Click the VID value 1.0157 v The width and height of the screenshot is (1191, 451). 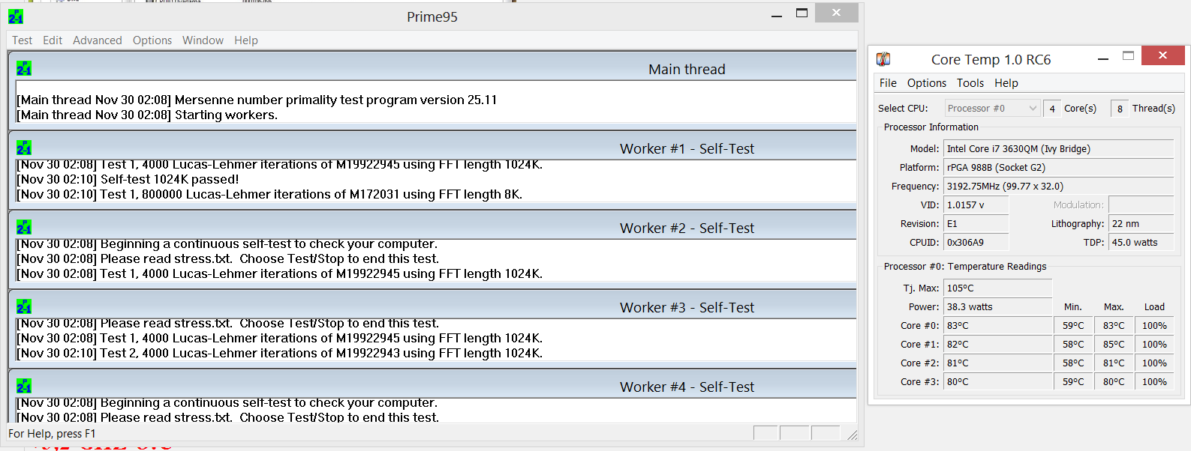click(x=976, y=205)
